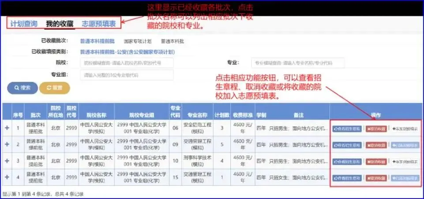Click major code 06 cell
Screen dimensions: 424x199
[176, 128]
